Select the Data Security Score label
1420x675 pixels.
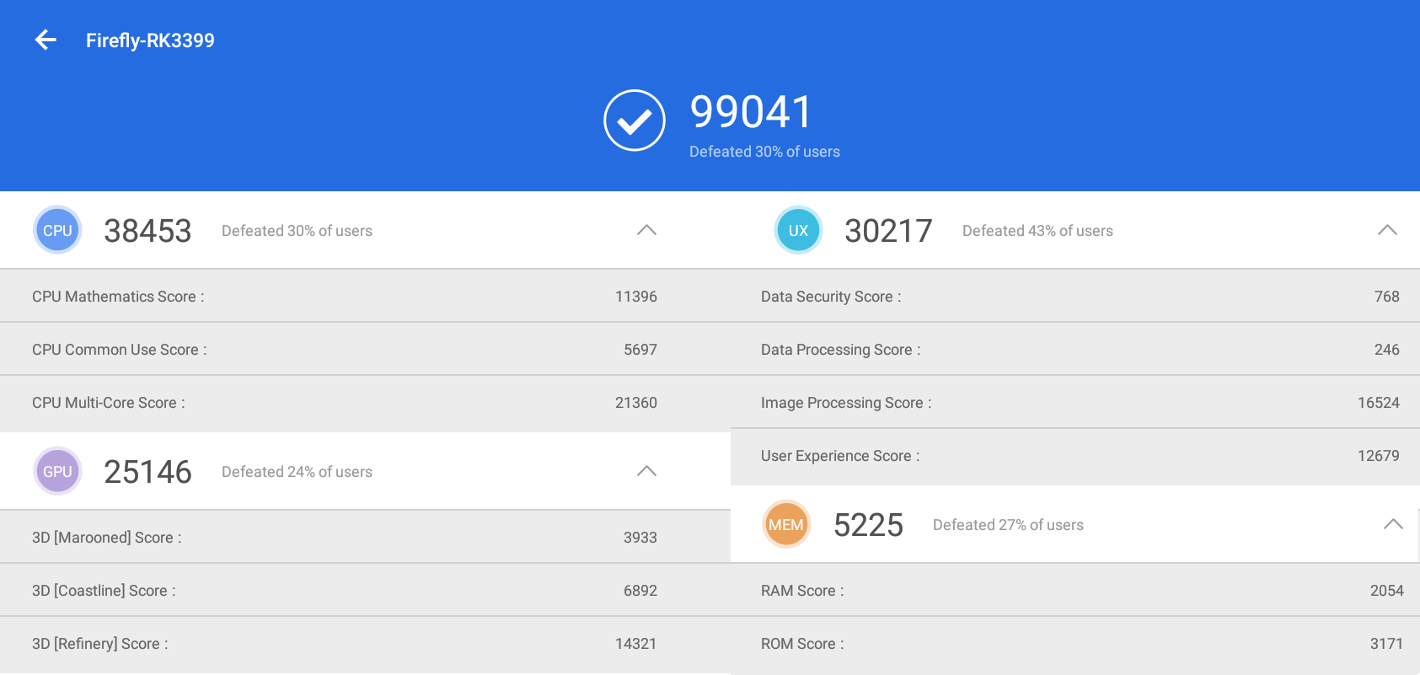(831, 297)
